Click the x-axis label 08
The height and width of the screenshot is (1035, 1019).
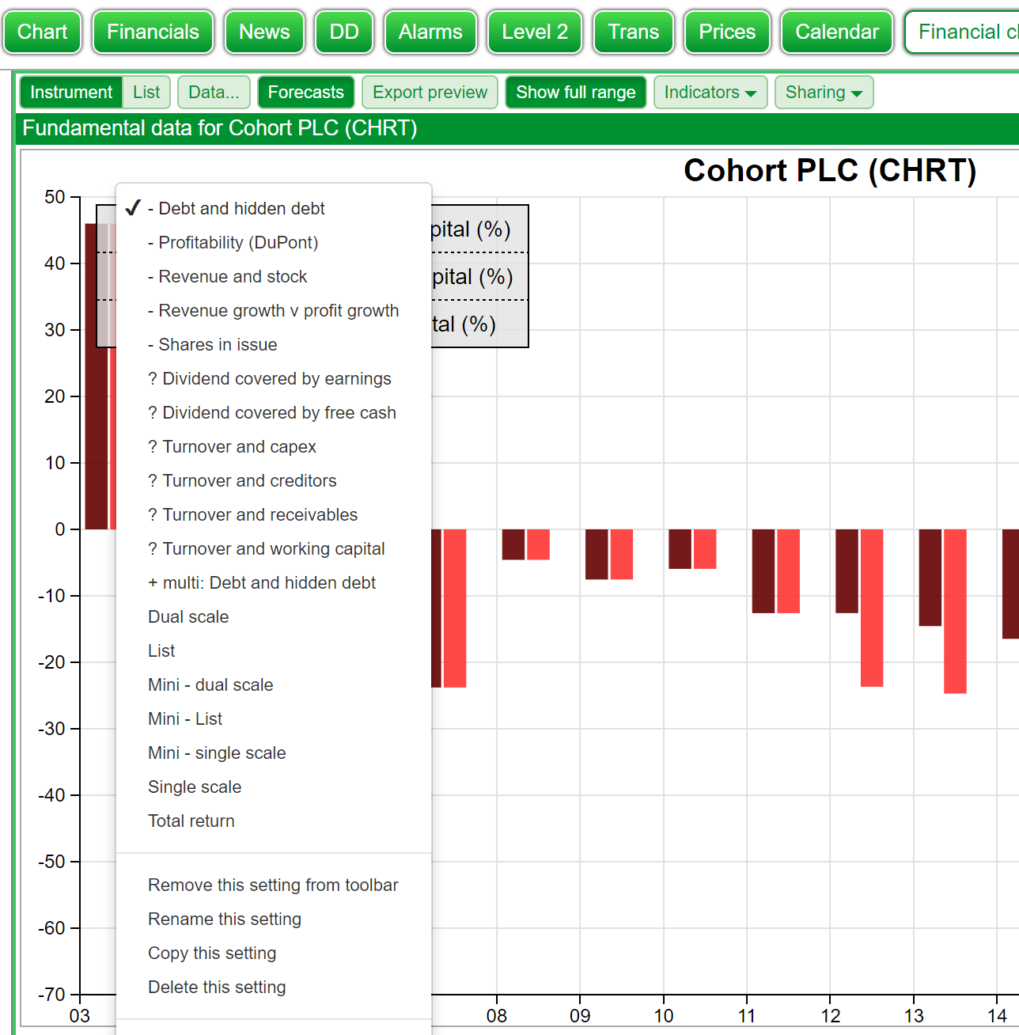tap(497, 1016)
